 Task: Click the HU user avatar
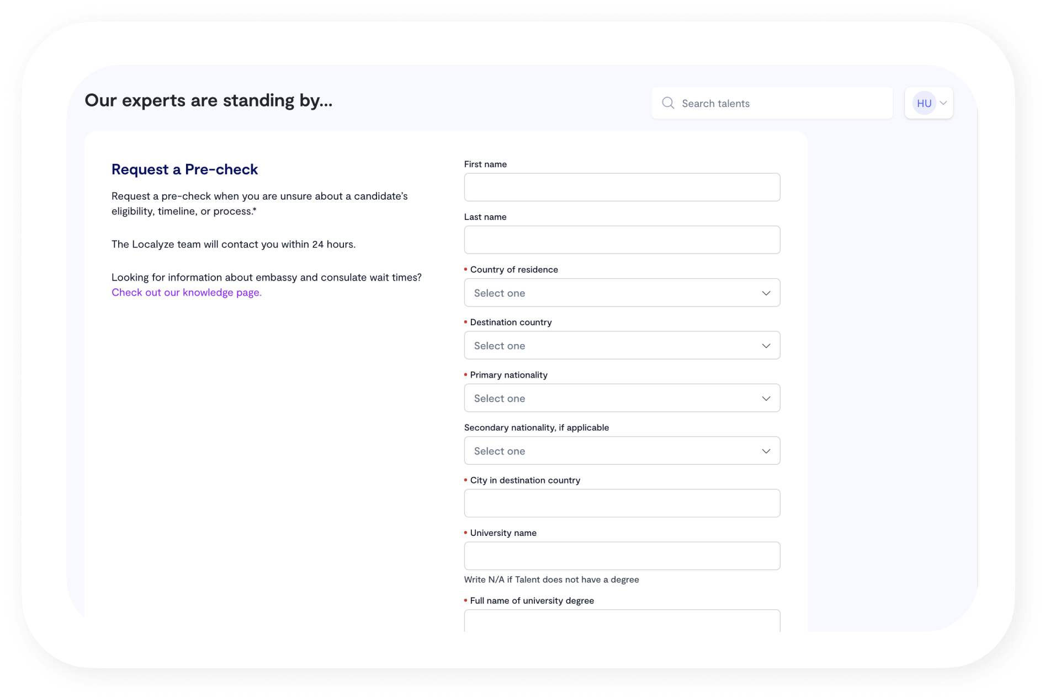coord(924,103)
